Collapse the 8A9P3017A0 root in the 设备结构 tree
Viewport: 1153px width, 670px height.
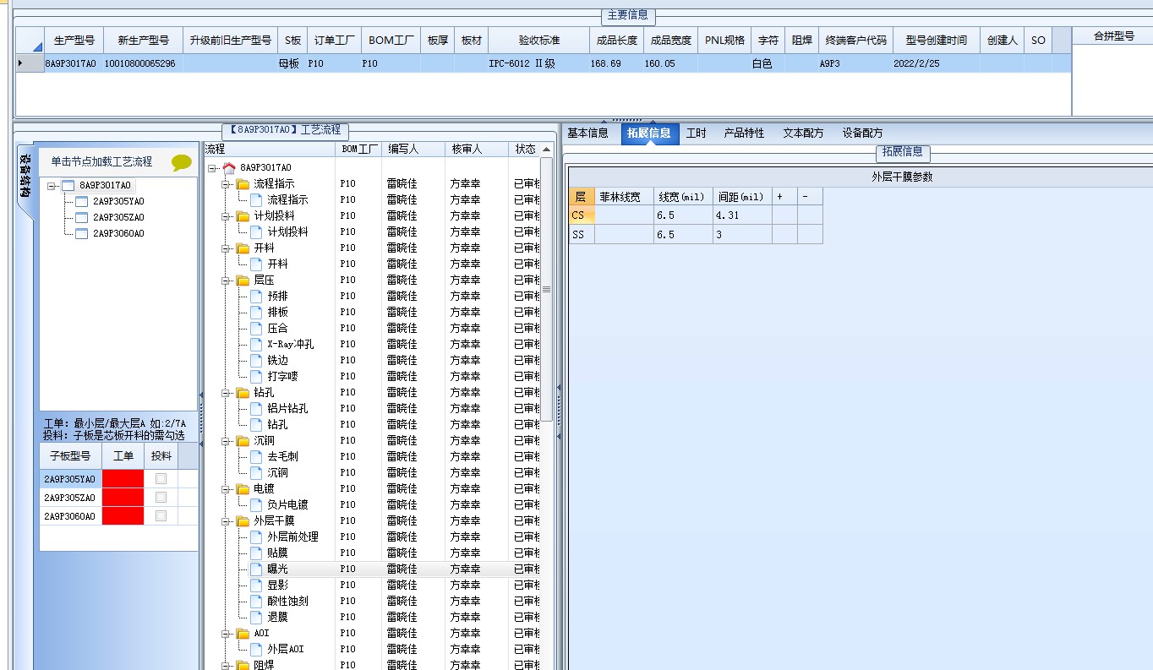tap(52, 186)
